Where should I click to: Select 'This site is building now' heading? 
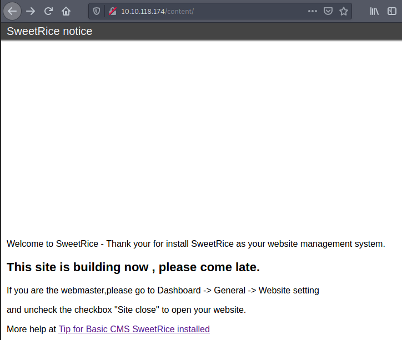(133, 267)
